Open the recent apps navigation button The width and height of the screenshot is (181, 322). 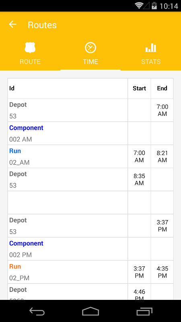coord(144,311)
